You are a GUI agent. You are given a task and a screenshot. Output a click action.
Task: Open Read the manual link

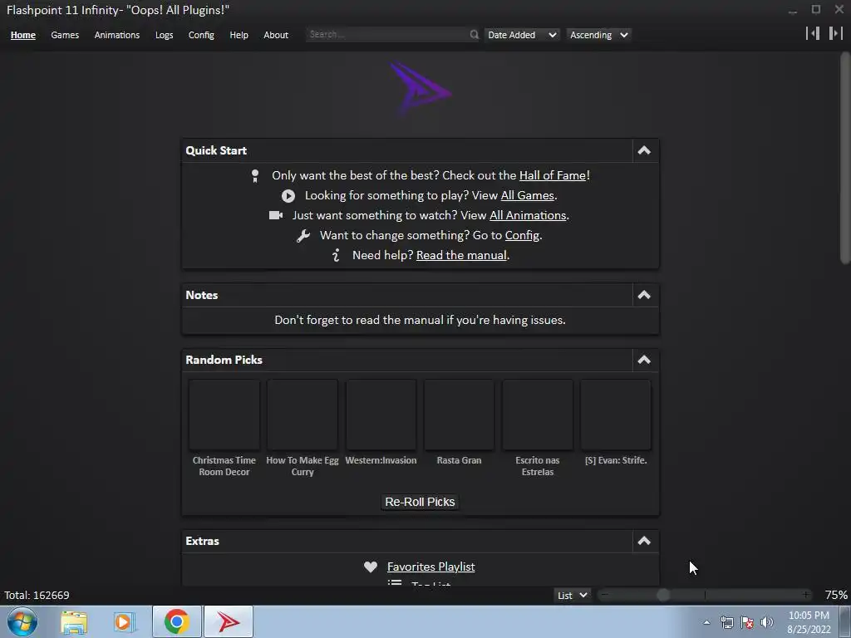pos(461,255)
